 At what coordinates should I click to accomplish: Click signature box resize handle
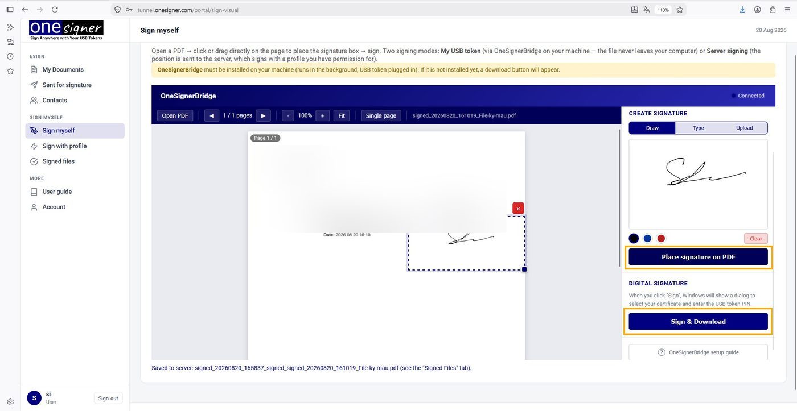point(524,269)
